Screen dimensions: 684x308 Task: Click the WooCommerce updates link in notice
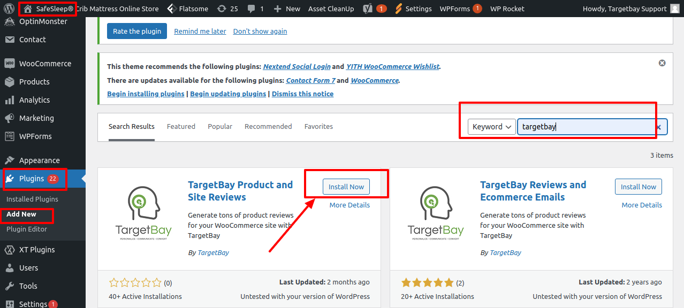[x=375, y=80]
